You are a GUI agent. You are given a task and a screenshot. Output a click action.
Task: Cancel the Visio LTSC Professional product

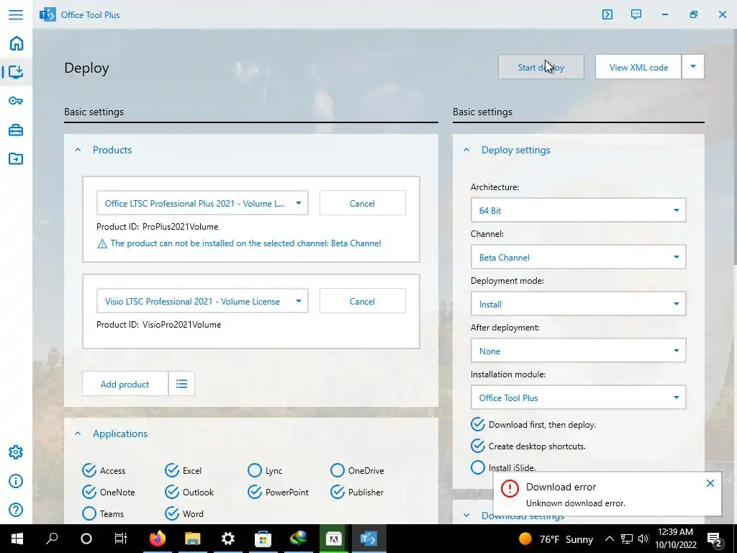[x=363, y=301]
